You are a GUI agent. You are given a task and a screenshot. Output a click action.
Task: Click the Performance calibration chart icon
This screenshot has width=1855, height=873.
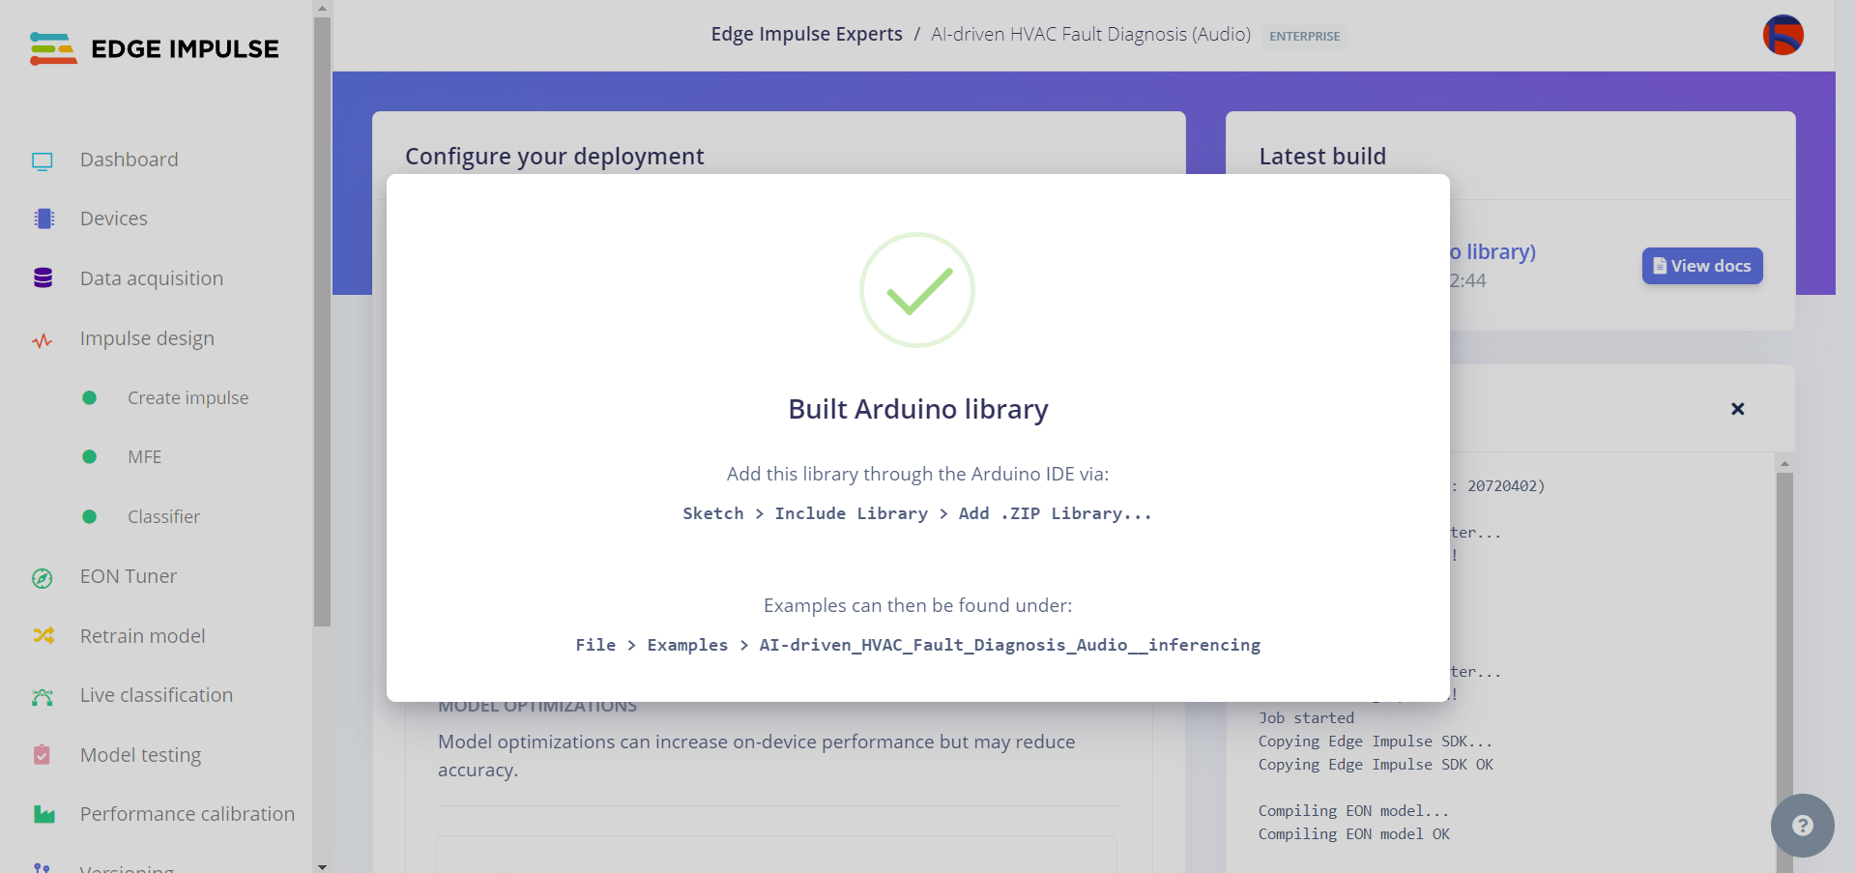click(43, 815)
